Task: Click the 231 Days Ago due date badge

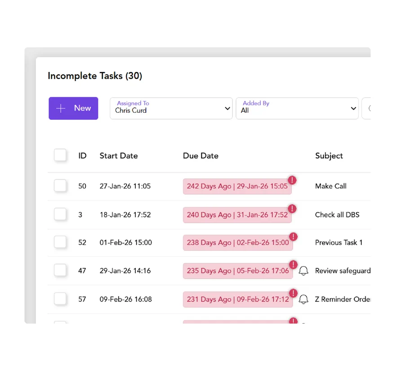Action: [238, 299]
